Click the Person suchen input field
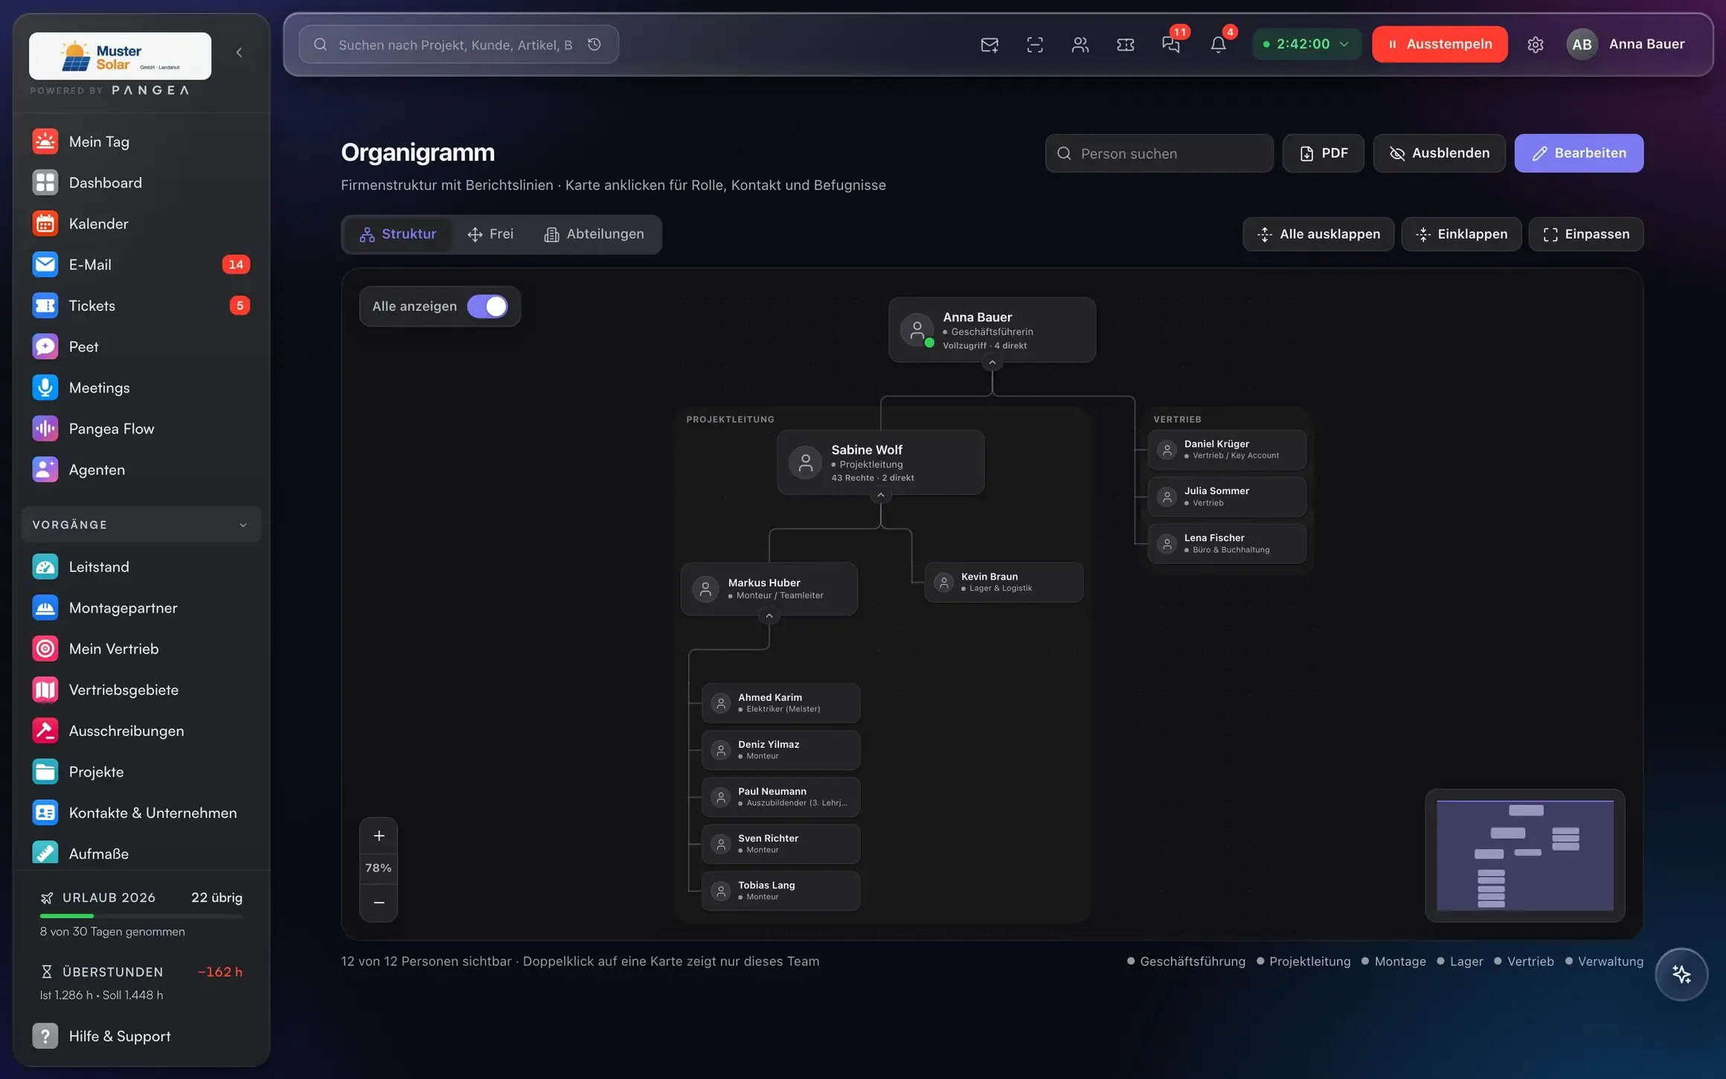Viewport: 1726px width, 1079px height. point(1159,153)
